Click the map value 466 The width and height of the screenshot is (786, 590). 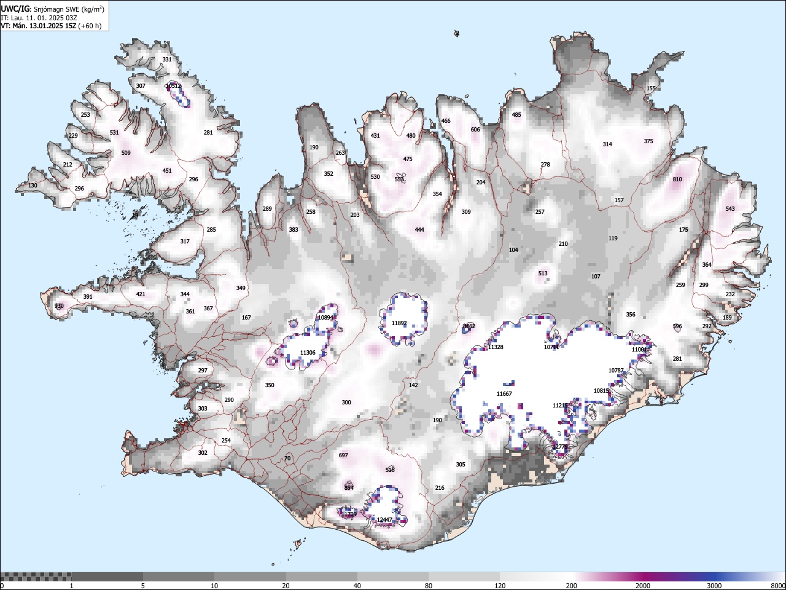pyautogui.click(x=446, y=121)
